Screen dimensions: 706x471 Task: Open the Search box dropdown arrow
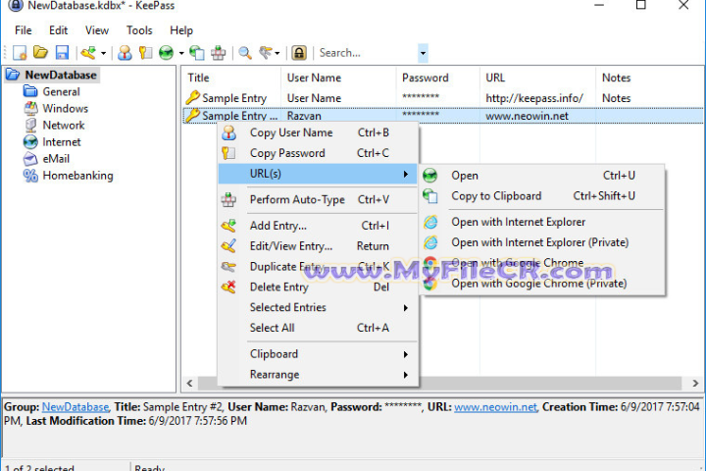[x=423, y=53]
